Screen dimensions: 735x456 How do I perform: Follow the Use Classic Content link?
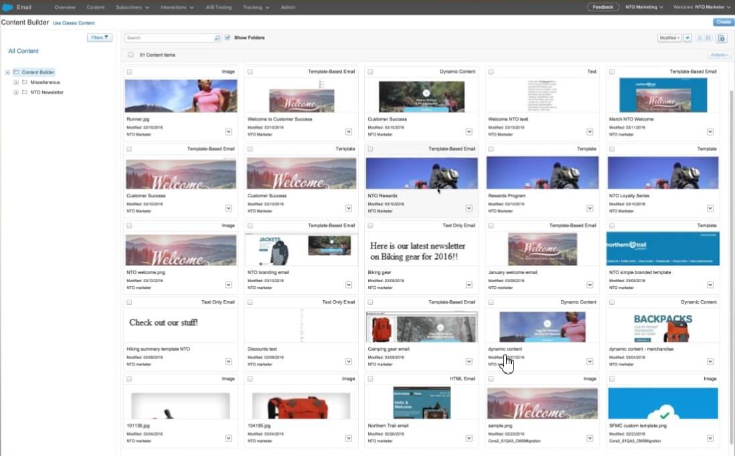(74, 23)
